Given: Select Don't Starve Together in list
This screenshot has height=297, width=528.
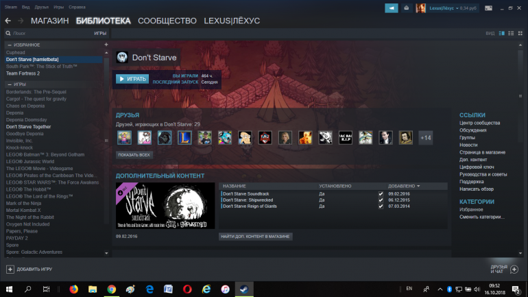Looking at the screenshot, I should click(28, 127).
